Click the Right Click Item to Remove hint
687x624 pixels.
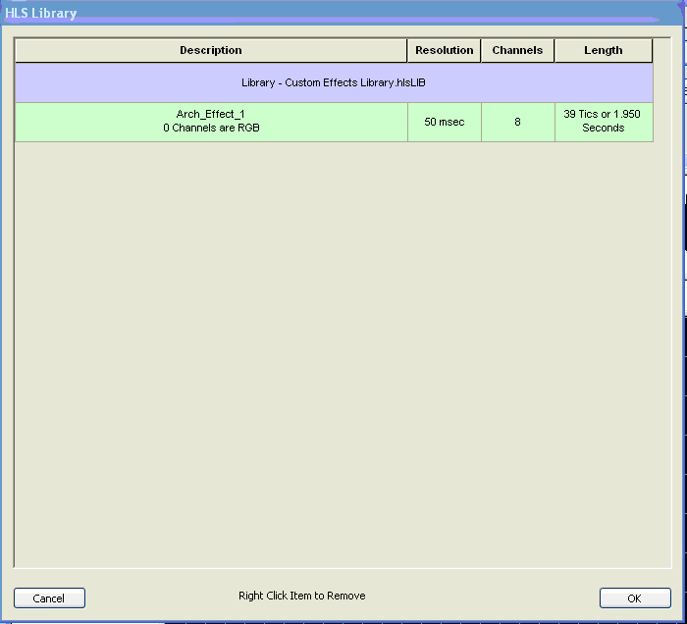click(302, 596)
